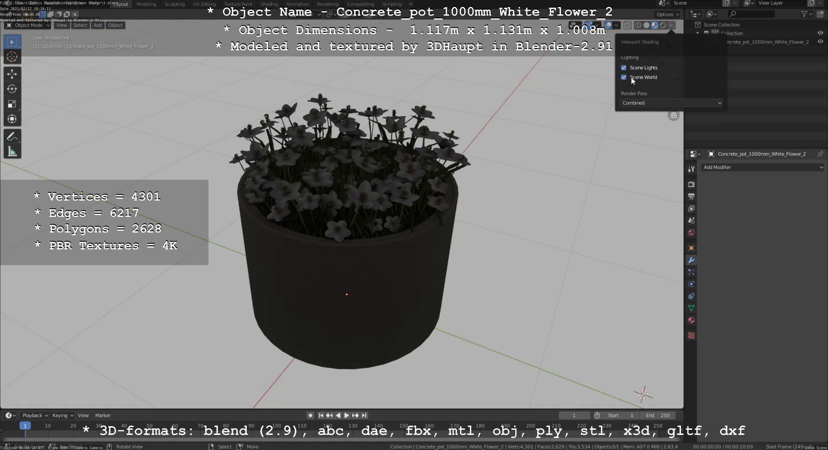Viewport: 828px width, 450px height.
Task: Toggle auto keying record button
Action: (x=310, y=416)
